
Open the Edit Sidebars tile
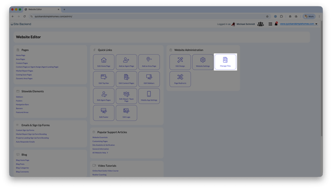click(x=149, y=79)
